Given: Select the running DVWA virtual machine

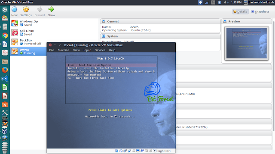Looking at the screenshot, I should tap(28, 51).
